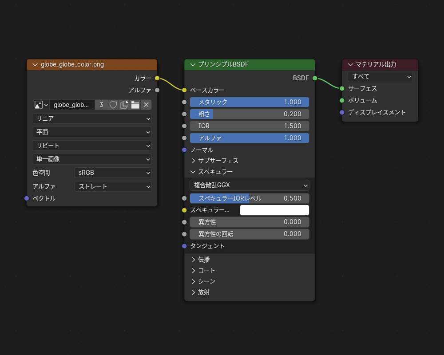Click the open image folder icon
This screenshot has width=444, height=355.
(135, 105)
